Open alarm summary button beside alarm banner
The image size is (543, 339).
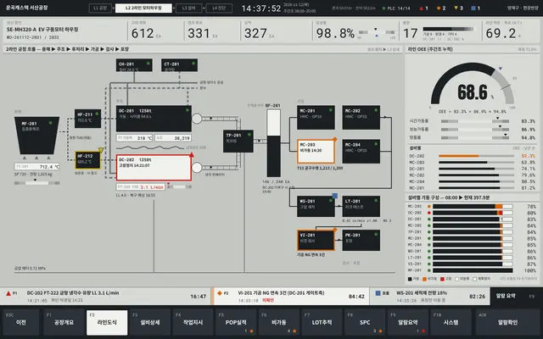point(517,296)
